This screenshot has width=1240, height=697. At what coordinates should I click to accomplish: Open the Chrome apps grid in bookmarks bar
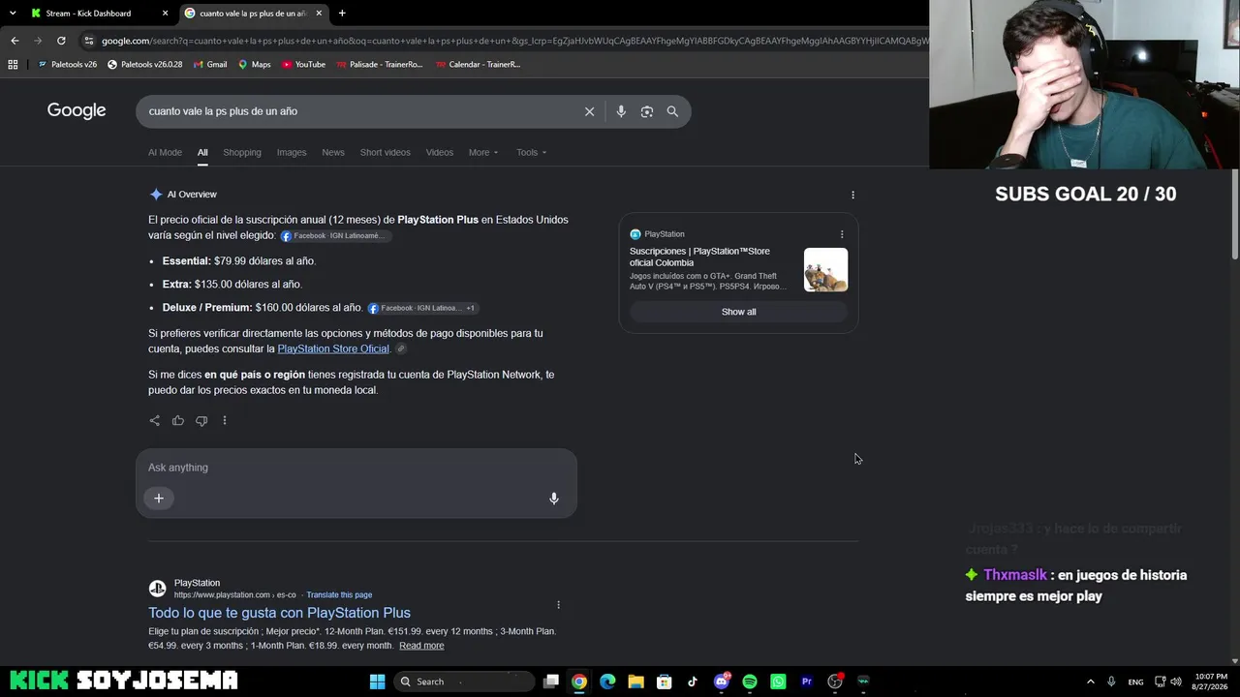[x=13, y=65]
